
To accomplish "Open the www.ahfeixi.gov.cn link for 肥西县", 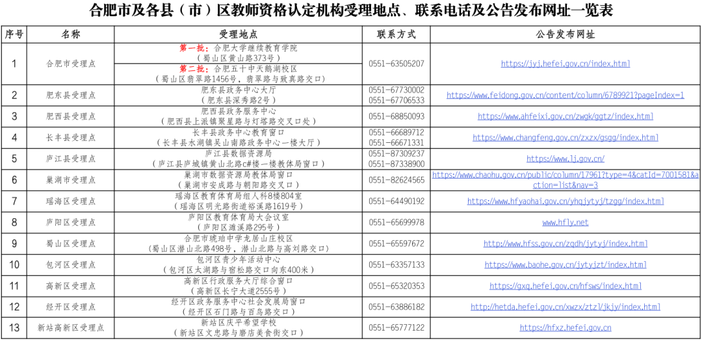I will [x=565, y=116].
